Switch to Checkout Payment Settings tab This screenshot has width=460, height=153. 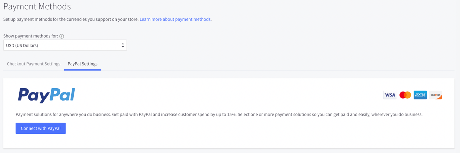pos(34,64)
